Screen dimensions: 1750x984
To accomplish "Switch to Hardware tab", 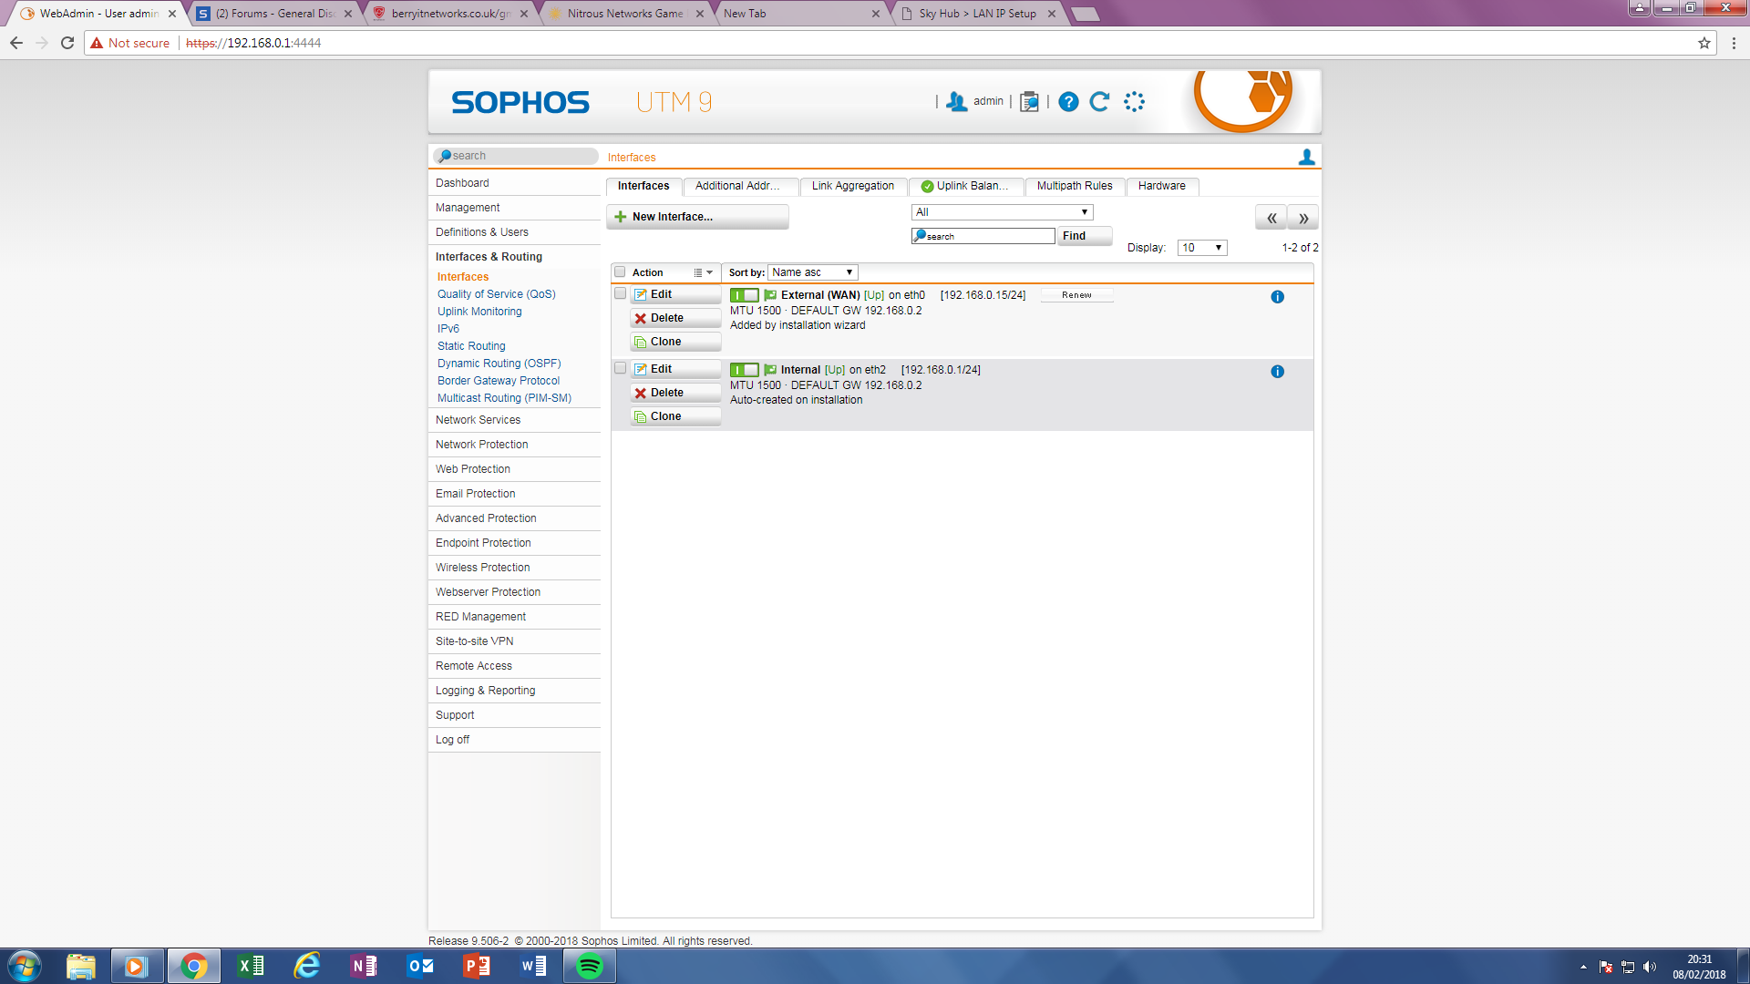I will [1162, 186].
